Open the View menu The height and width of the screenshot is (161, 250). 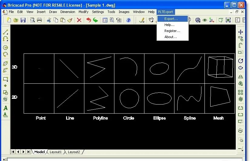point(30,12)
